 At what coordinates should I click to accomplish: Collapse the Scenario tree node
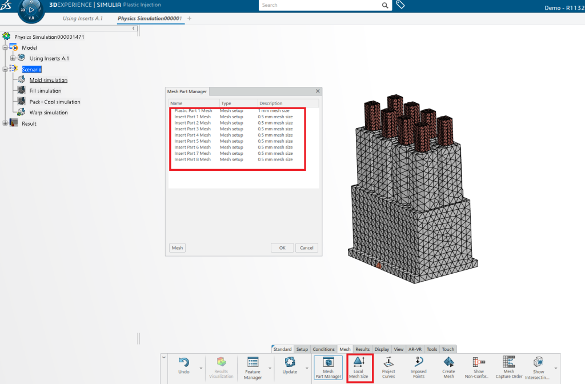(x=5, y=69)
